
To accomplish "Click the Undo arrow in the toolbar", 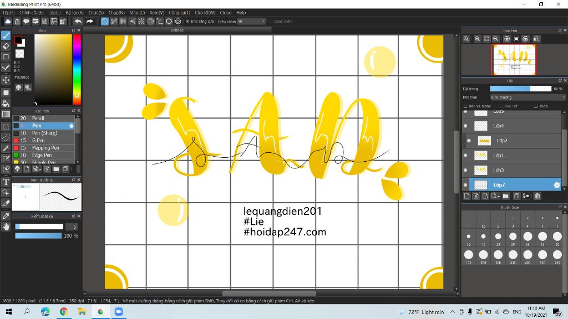I will (x=78, y=22).
